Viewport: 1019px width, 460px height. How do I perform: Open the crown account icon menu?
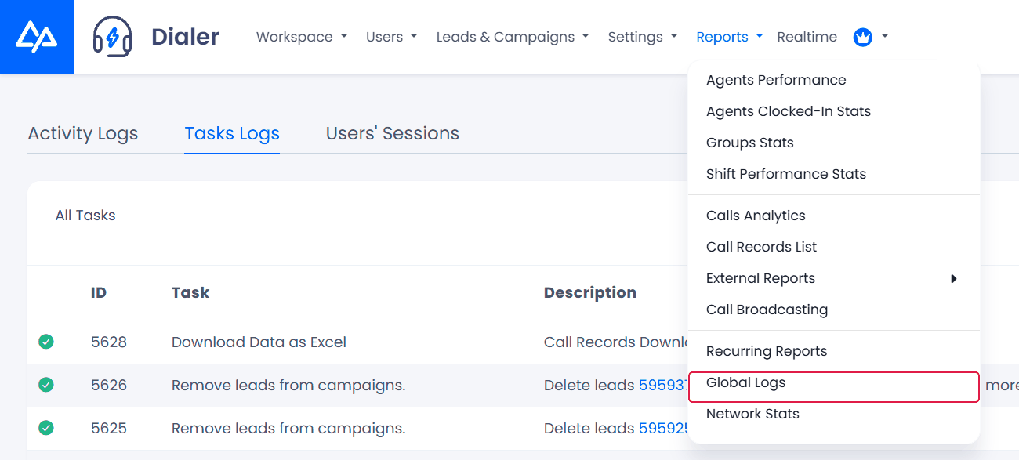click(x=870, y=37)
